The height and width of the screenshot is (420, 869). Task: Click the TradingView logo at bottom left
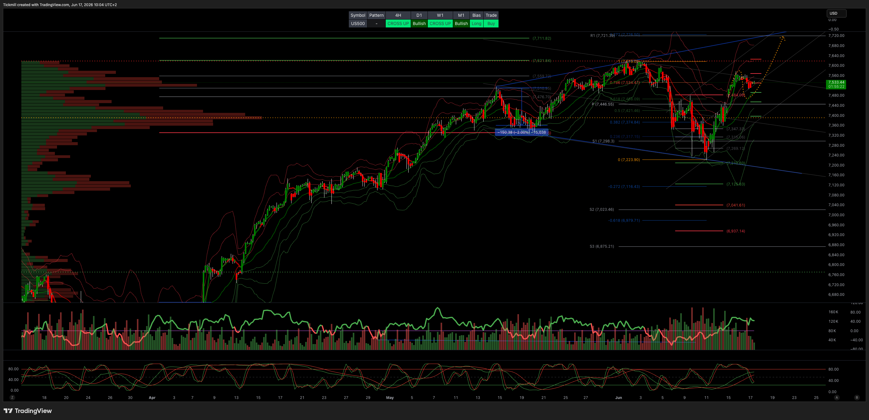point(28,411)
